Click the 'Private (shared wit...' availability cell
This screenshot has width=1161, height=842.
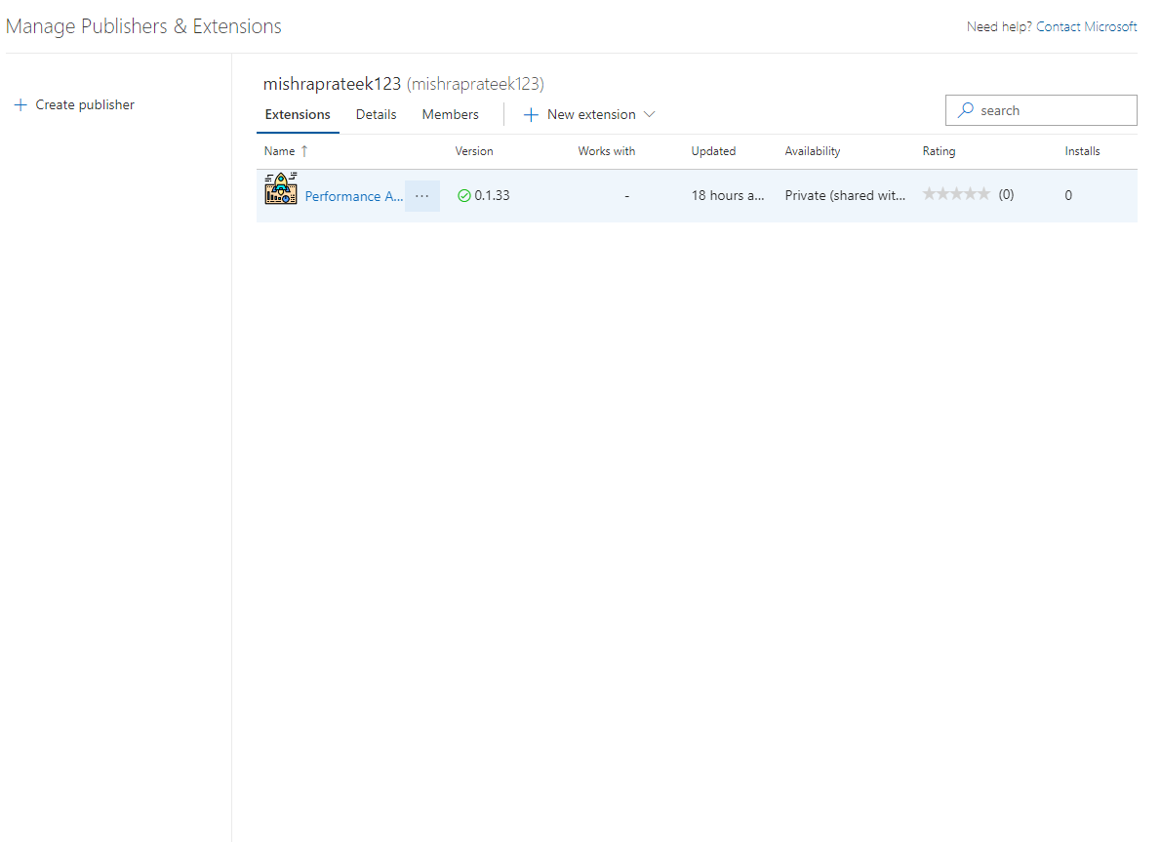coord(845,195)
